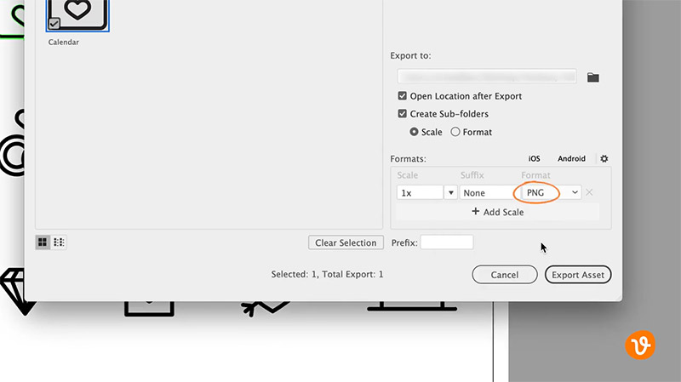Click the plus icon to add scale
The height and width of the screenshot is (382, 681).
tap(476, 211)
